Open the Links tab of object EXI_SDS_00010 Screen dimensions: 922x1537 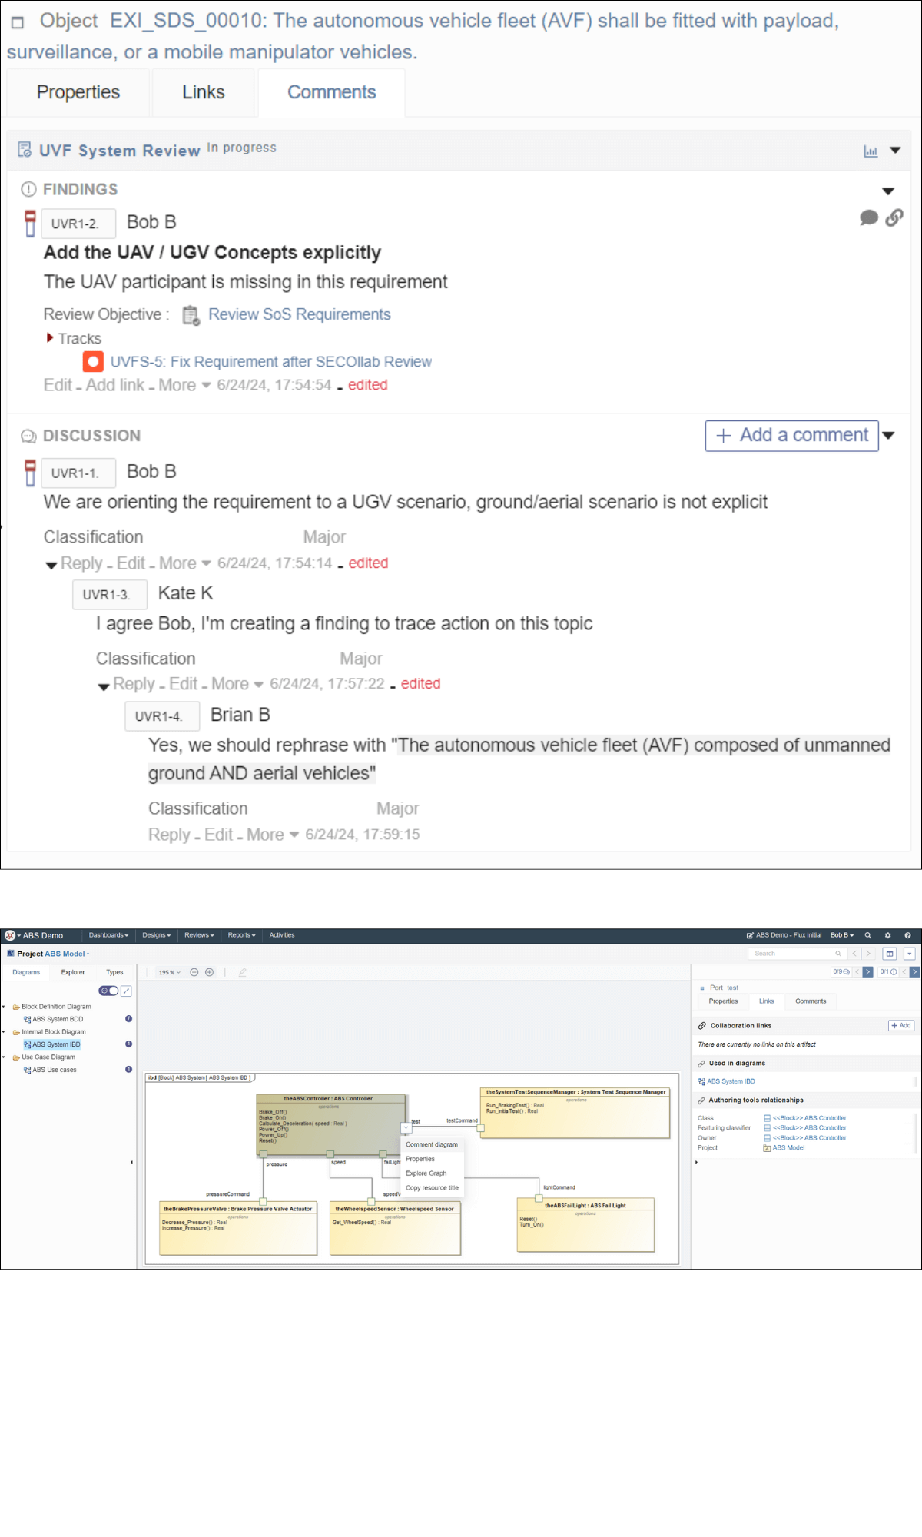pos(204,92)
